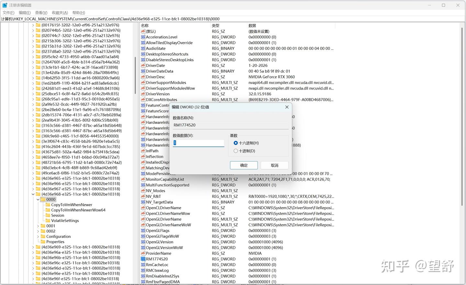Click the folder icon of Properties key

point(43,242)
